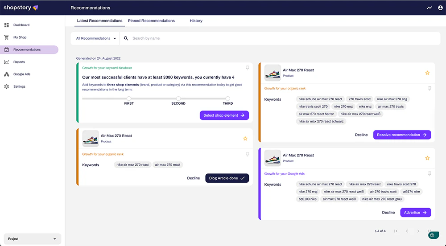The width and height of the screenshot is (446, 246).
Task: Open Settings in the sidebar
Action: [19, 86]
